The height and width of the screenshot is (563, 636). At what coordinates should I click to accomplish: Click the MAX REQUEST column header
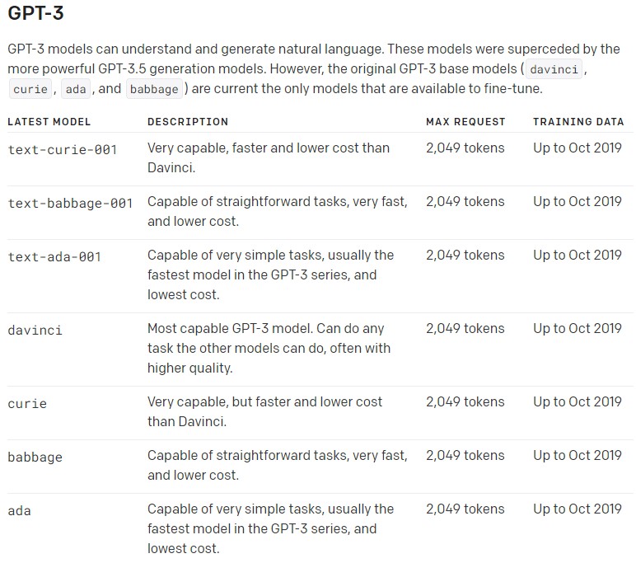pos(465,122)
